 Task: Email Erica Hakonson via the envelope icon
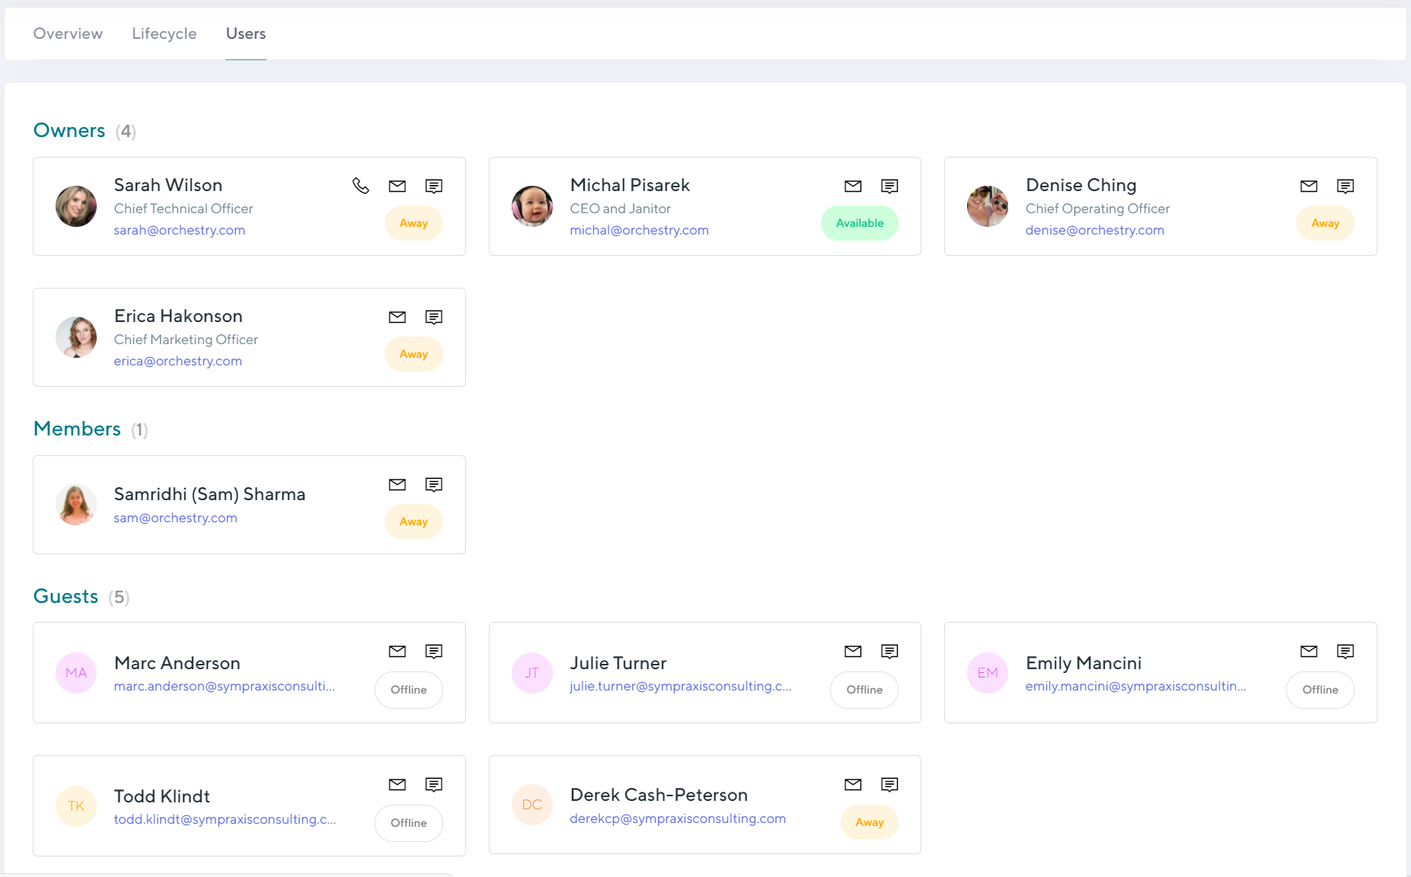tap(397, 317)
